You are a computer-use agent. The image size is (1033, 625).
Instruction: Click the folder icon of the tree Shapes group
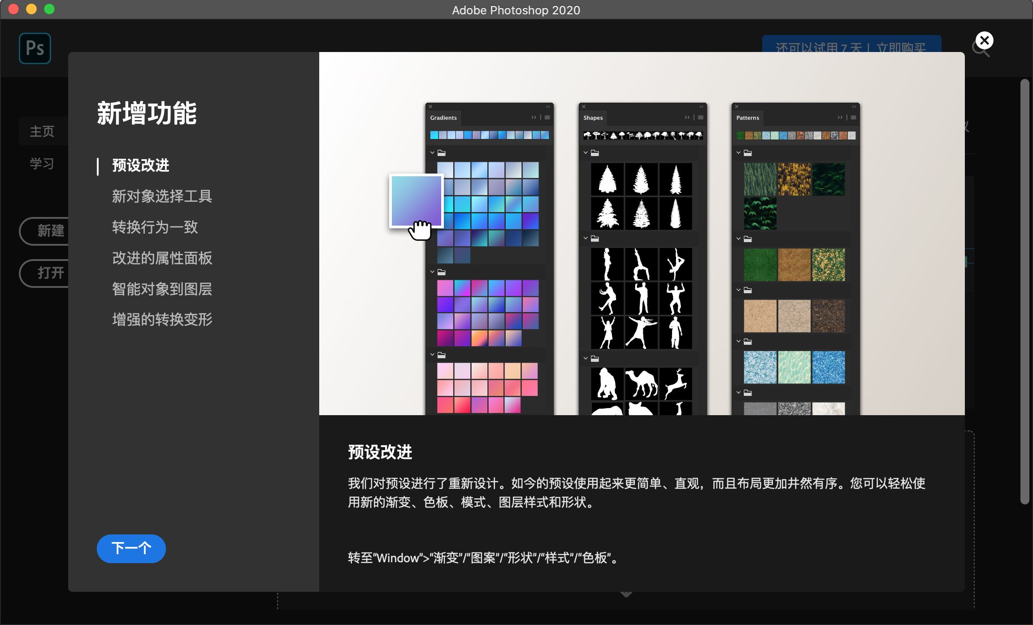click(x=595, y=153)
